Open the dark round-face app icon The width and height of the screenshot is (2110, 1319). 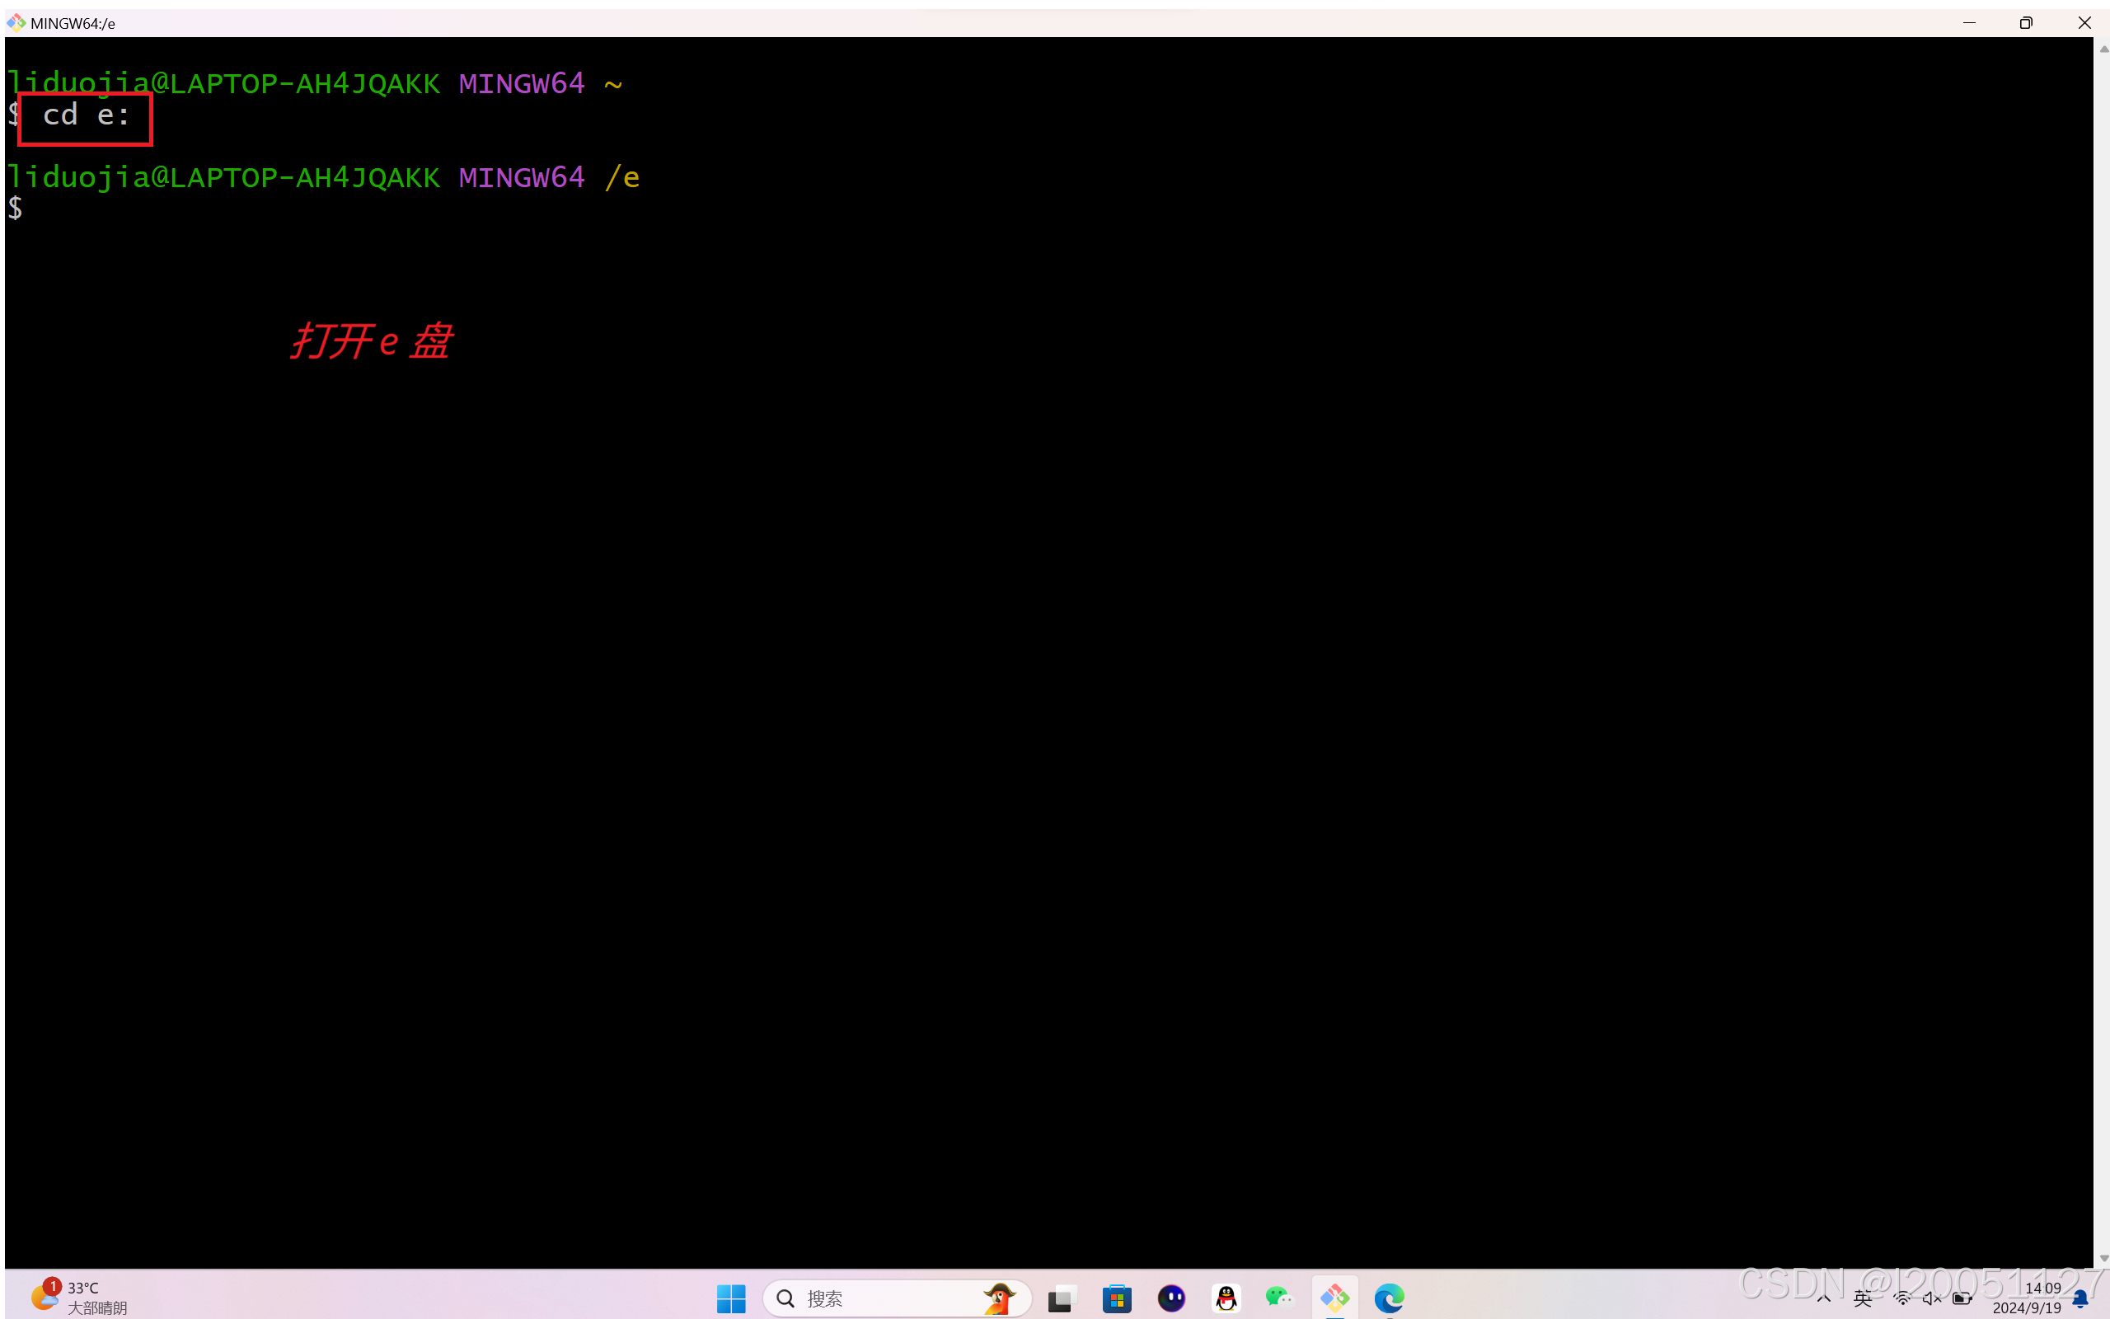pos(1171,1299)
